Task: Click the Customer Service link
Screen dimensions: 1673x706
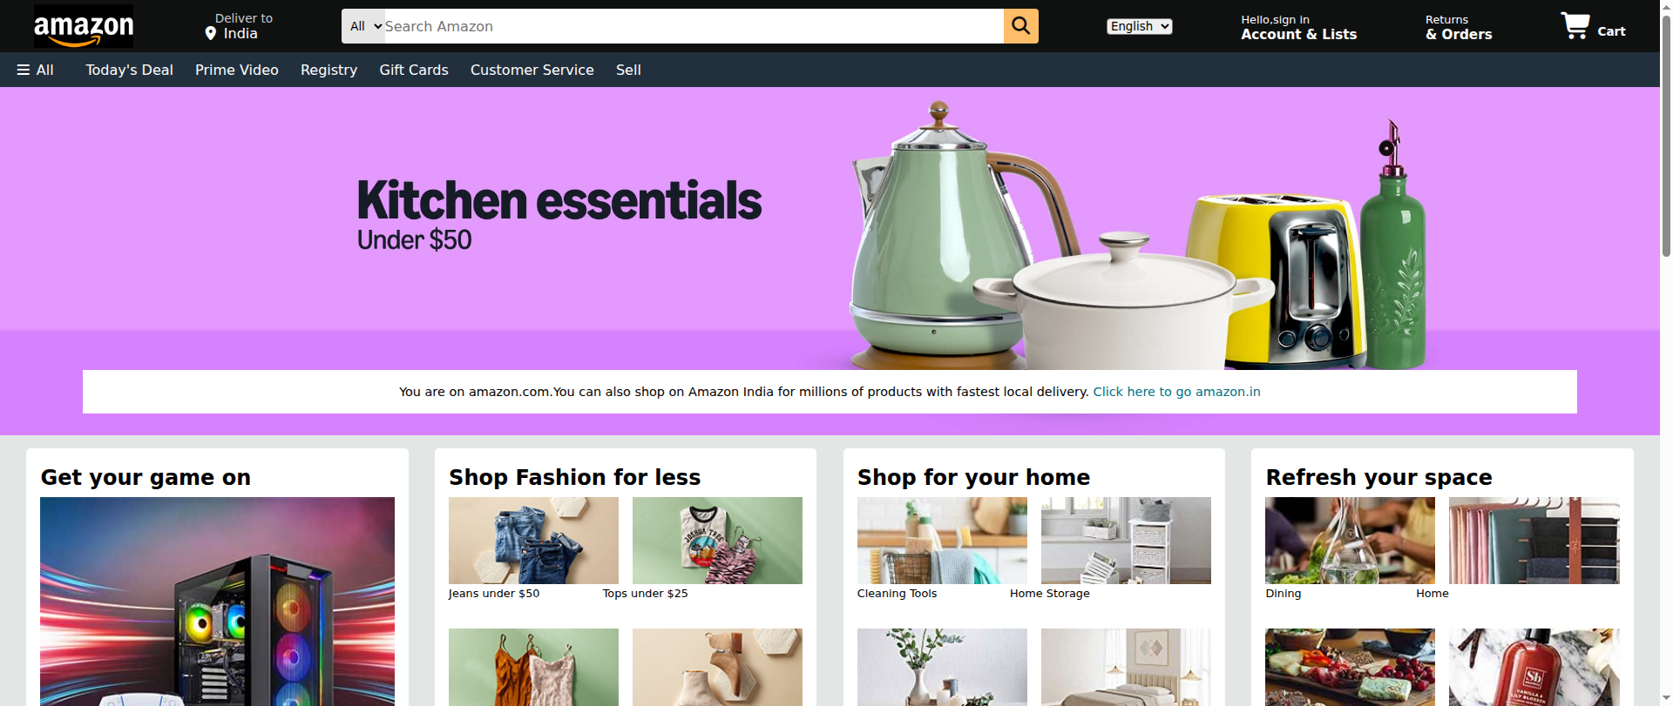Action: point(532,70)
